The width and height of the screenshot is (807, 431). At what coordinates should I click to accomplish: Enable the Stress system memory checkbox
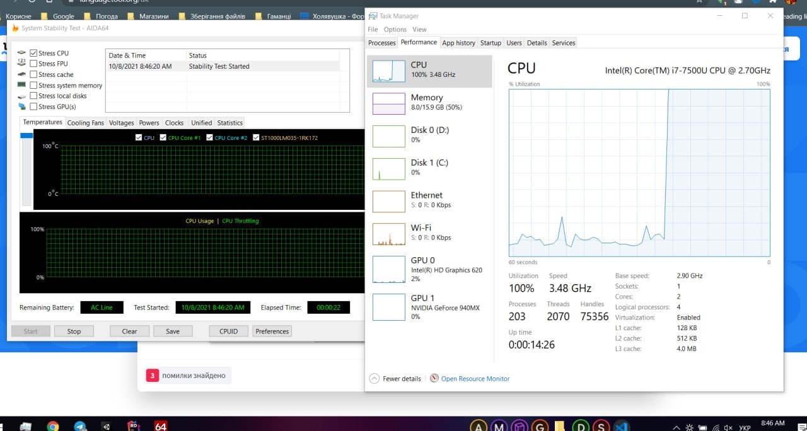[x=33, y=85]
